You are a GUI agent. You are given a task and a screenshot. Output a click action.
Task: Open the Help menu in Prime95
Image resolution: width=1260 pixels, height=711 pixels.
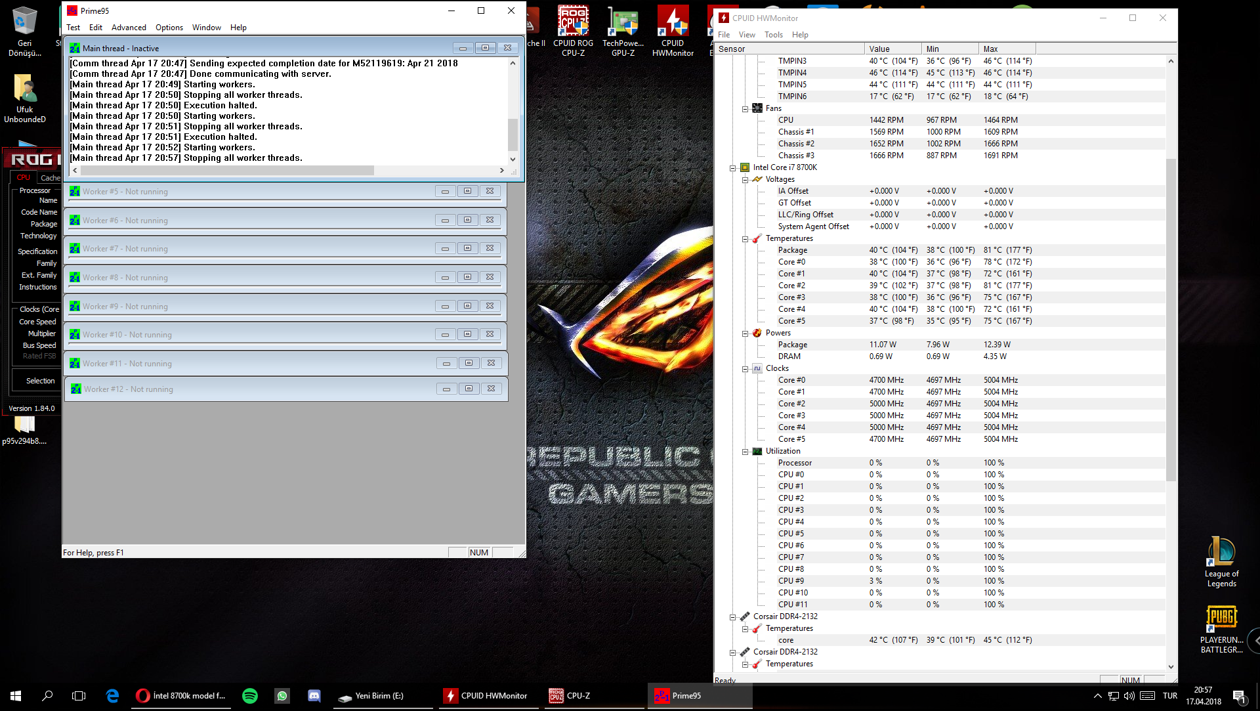click(238, 28)
